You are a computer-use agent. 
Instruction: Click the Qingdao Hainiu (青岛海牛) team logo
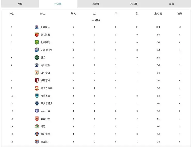pos(37,142)
